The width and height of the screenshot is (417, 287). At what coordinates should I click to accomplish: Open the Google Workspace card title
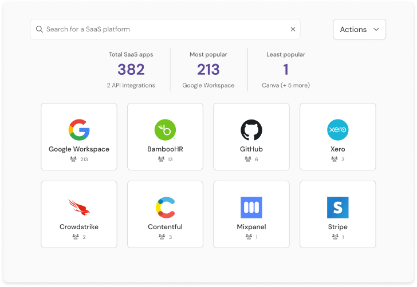coord(79,149)
